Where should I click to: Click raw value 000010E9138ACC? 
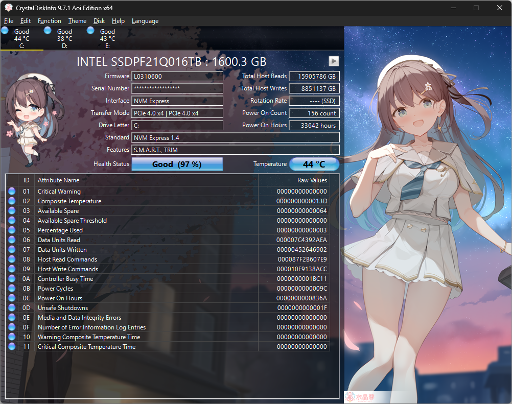301,269
